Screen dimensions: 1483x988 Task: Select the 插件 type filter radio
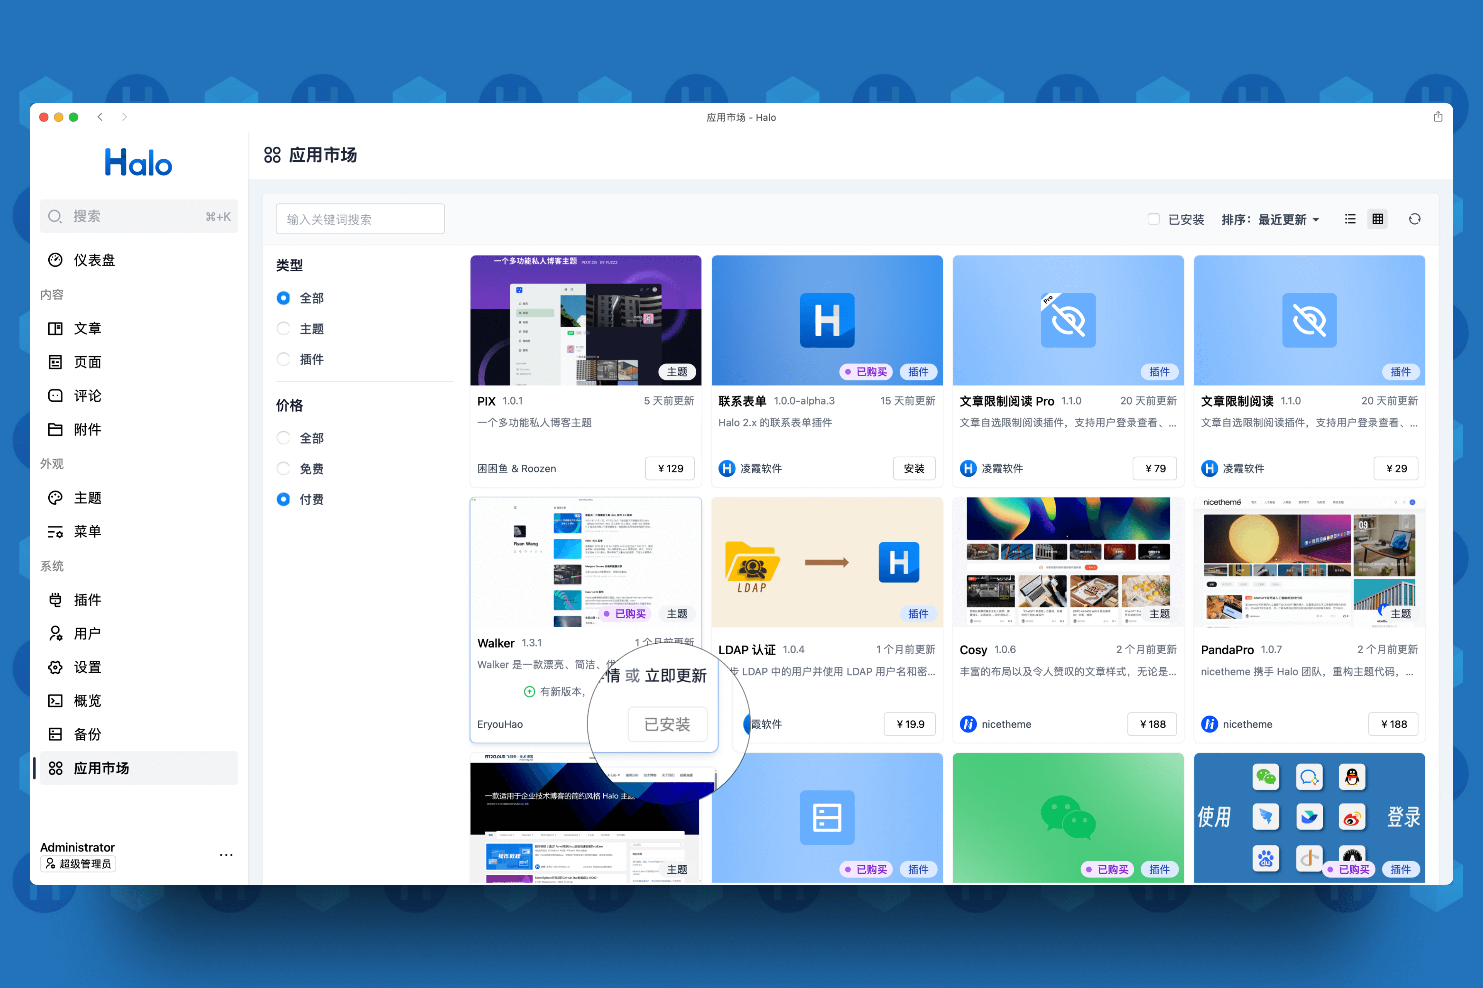tap(283, 359)
